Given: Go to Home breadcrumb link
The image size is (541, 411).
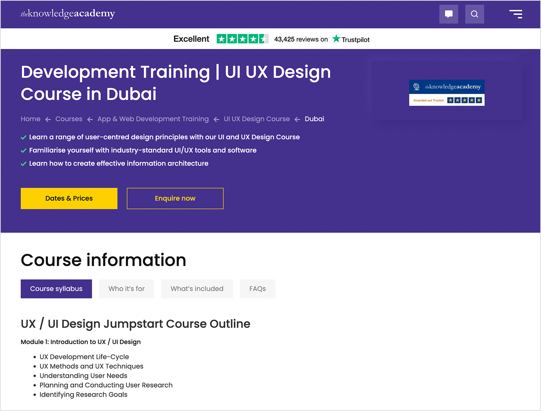Looking at the screenshot, I should [x=31, y=119].
